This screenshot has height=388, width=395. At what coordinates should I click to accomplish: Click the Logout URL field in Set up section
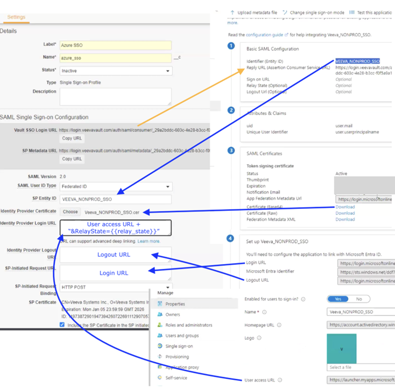click(366, 281)
